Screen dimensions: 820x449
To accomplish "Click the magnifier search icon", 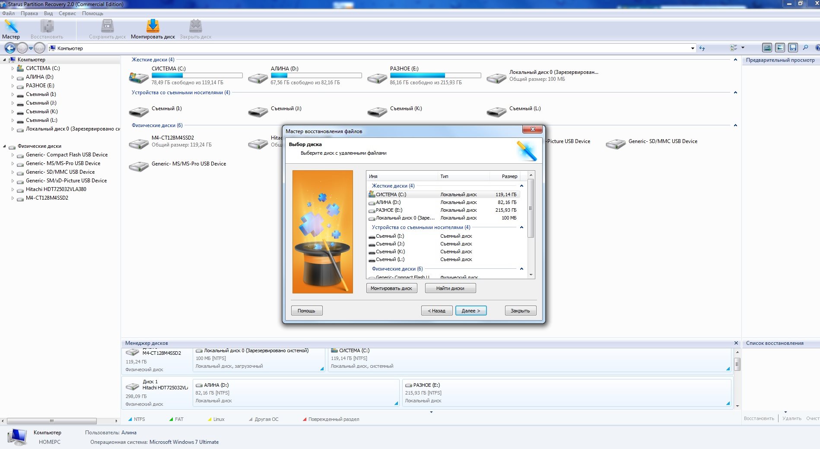I will pyautogui.click(x=805, y=48).
